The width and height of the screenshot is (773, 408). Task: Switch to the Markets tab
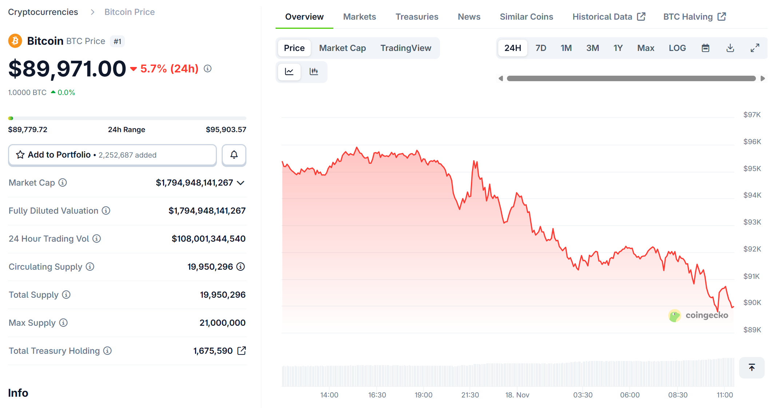click(x=359, y=16)
